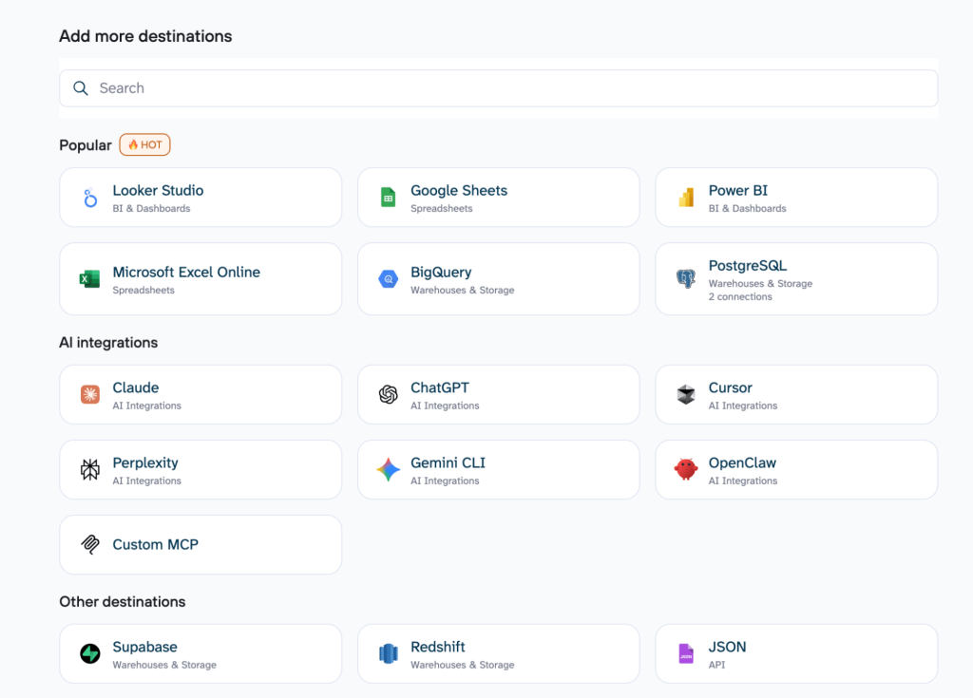Choose Google Sheets destination name
This screenshot has width=973, height=698.
point(459,191)
